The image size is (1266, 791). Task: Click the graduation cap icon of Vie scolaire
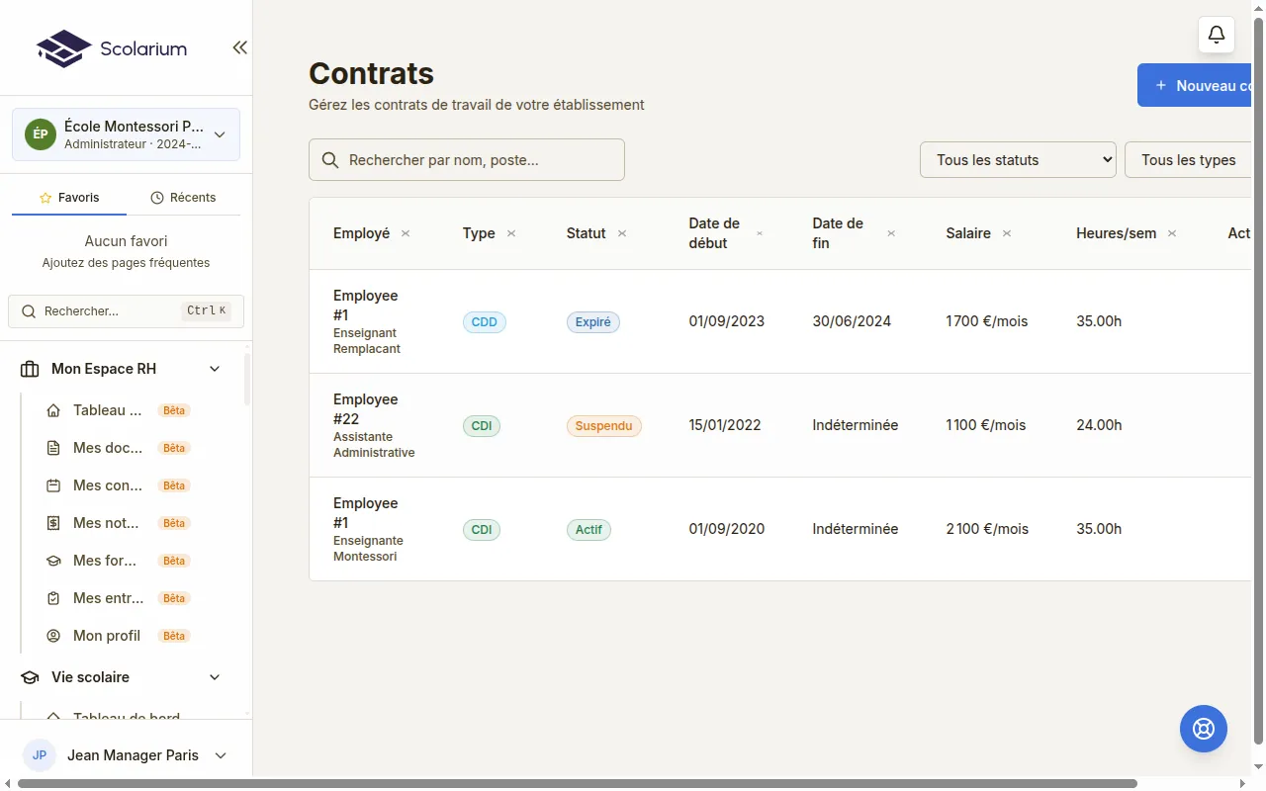(x=30, y=677)
